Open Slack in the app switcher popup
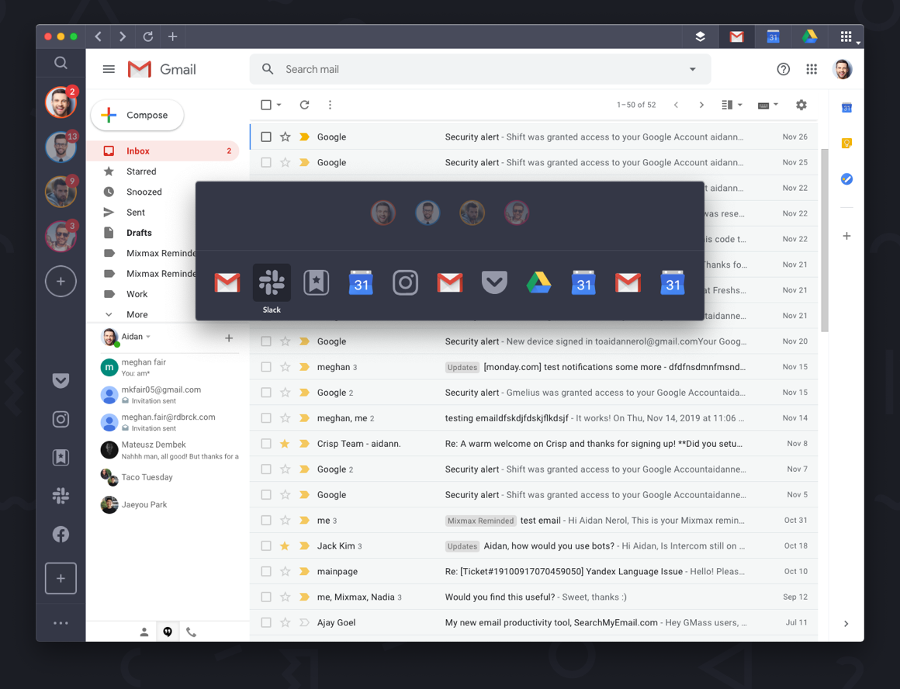The height and width of the screenshot is (689, 900). [x=272, y=282]
